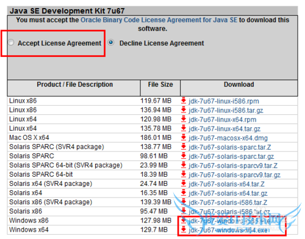Download jdk-7u67-windows-x64.exe file link
Screen dimensions: 305x239
pos(228,230)
